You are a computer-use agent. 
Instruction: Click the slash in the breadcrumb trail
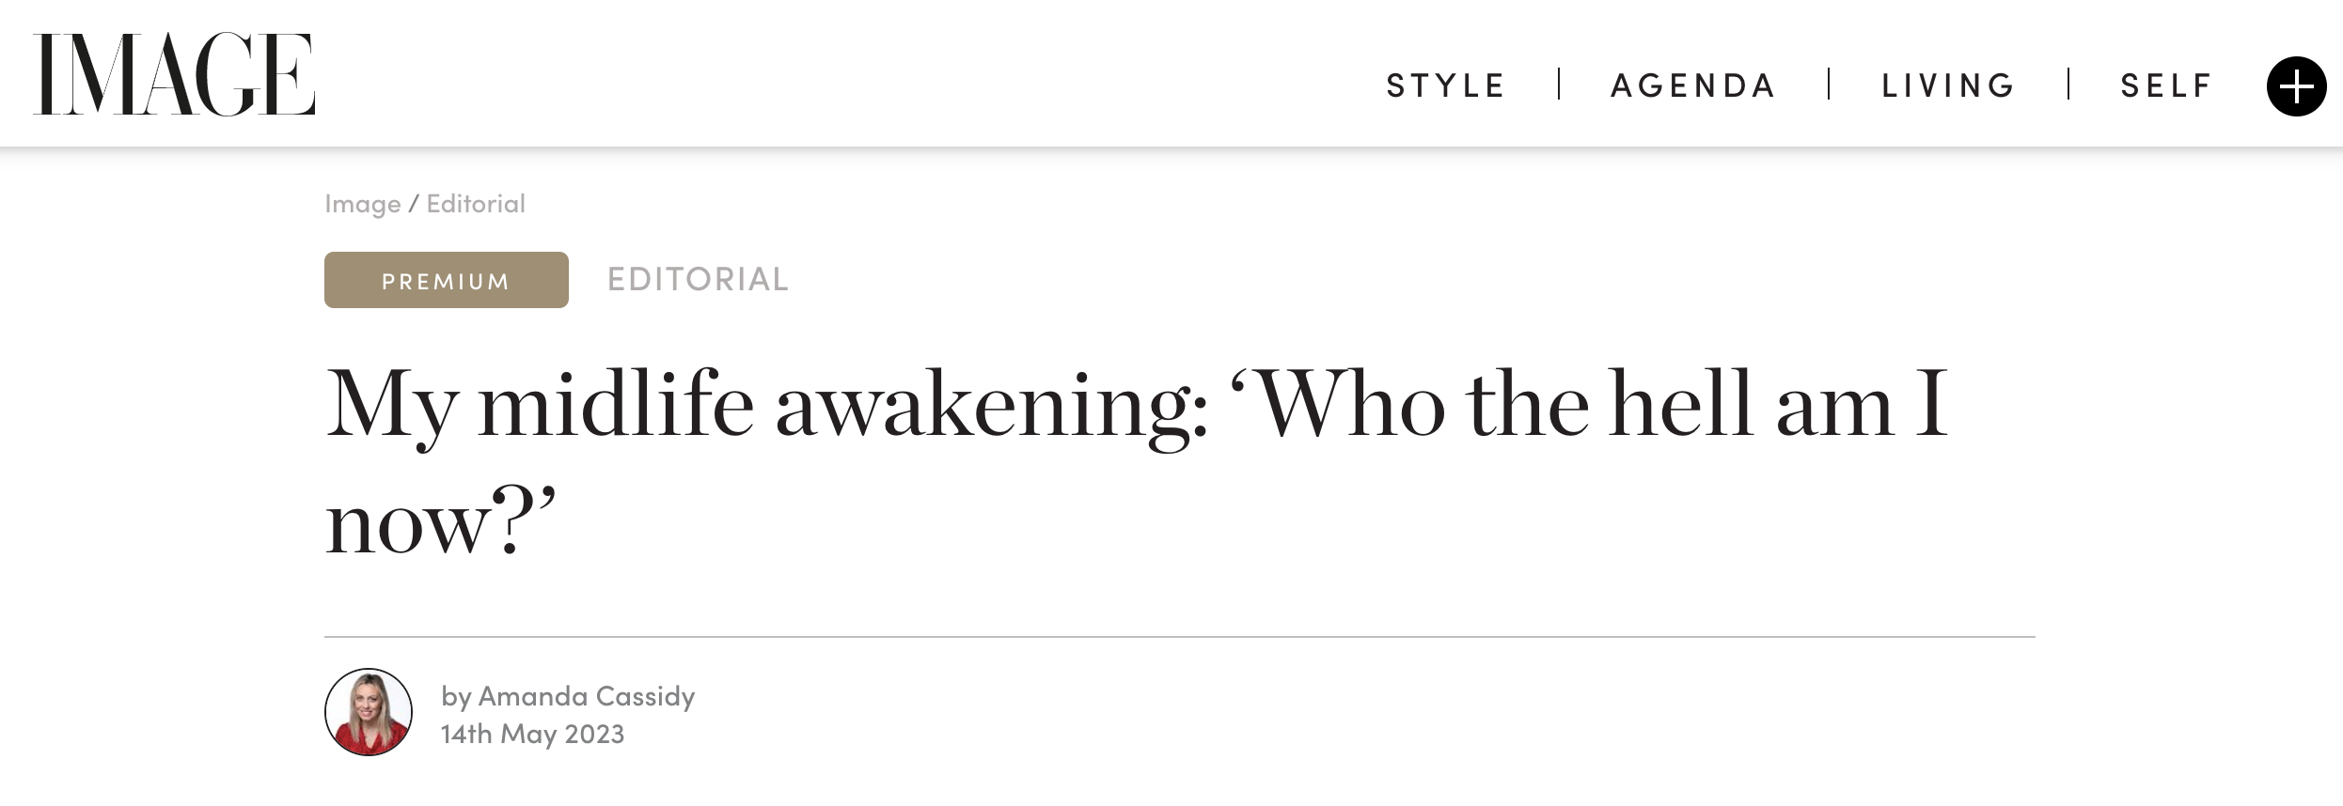[x=414, y=204]
